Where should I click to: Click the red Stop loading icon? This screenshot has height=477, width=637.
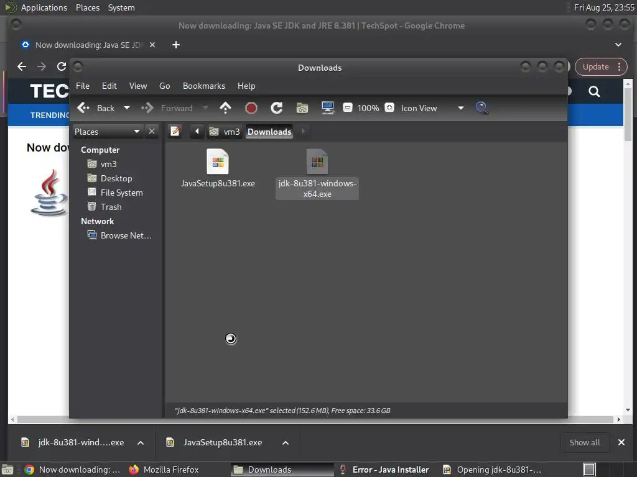pos(251,108)
